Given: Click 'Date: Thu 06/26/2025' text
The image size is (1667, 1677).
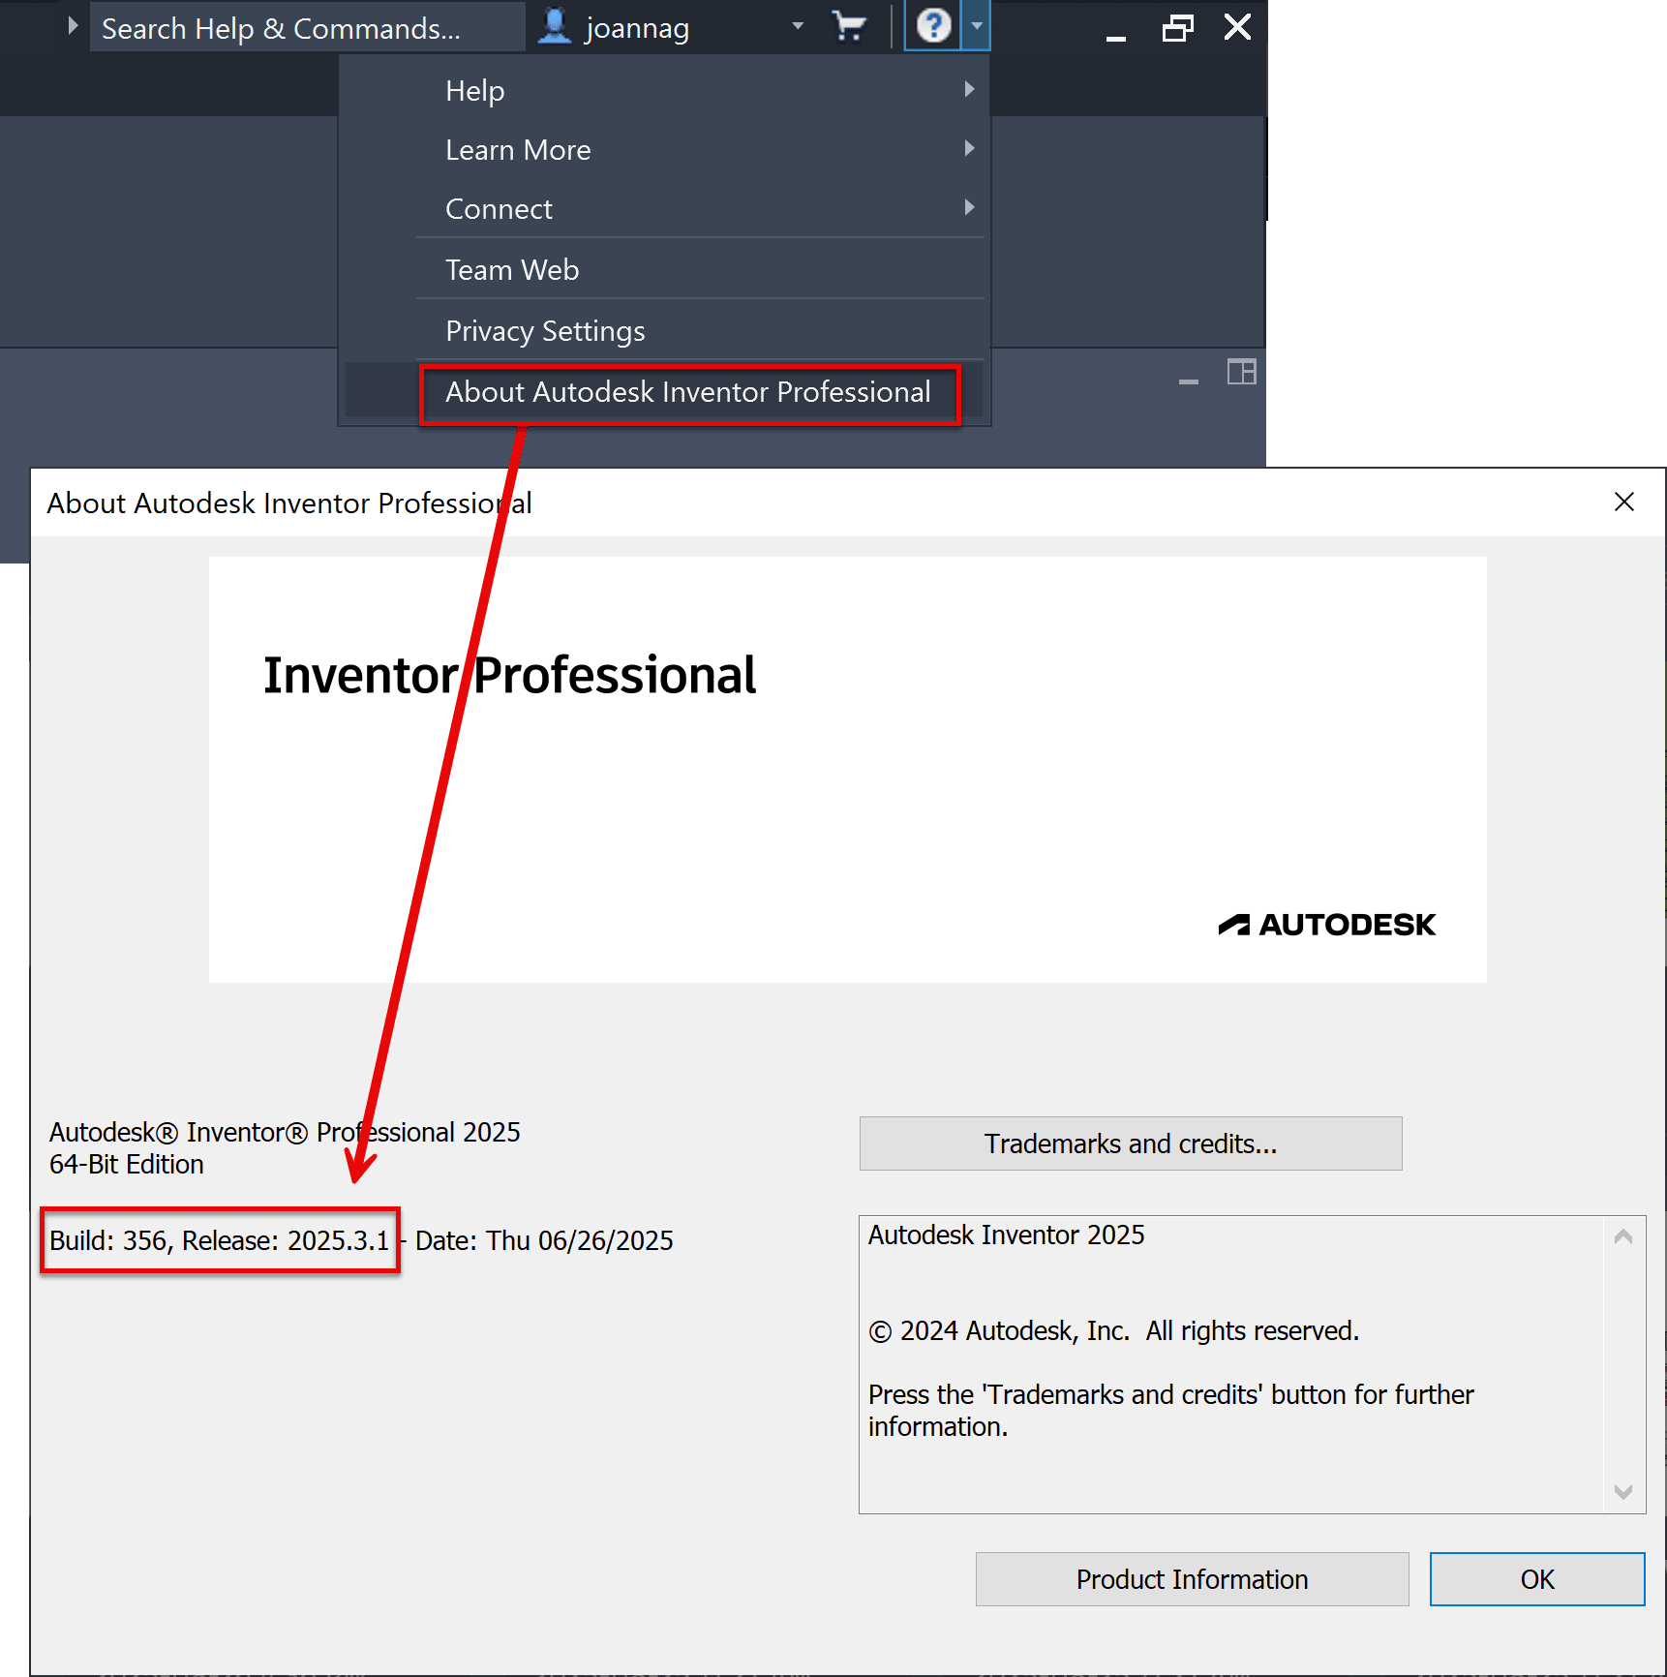Looking at the screenshot, I should click(x=544, y=1240).
